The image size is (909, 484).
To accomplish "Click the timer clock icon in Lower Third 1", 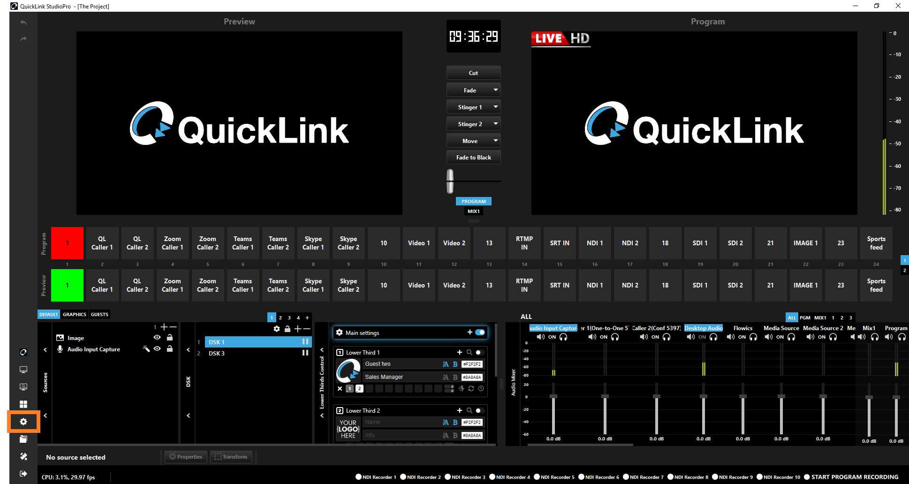I will tap(481, 388).
